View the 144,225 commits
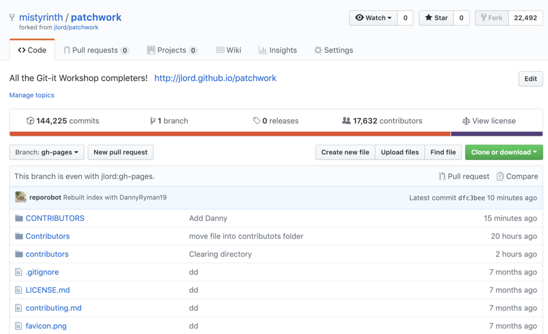The width and height of the screenshot is (548, 334). click(x=63, y=121)
